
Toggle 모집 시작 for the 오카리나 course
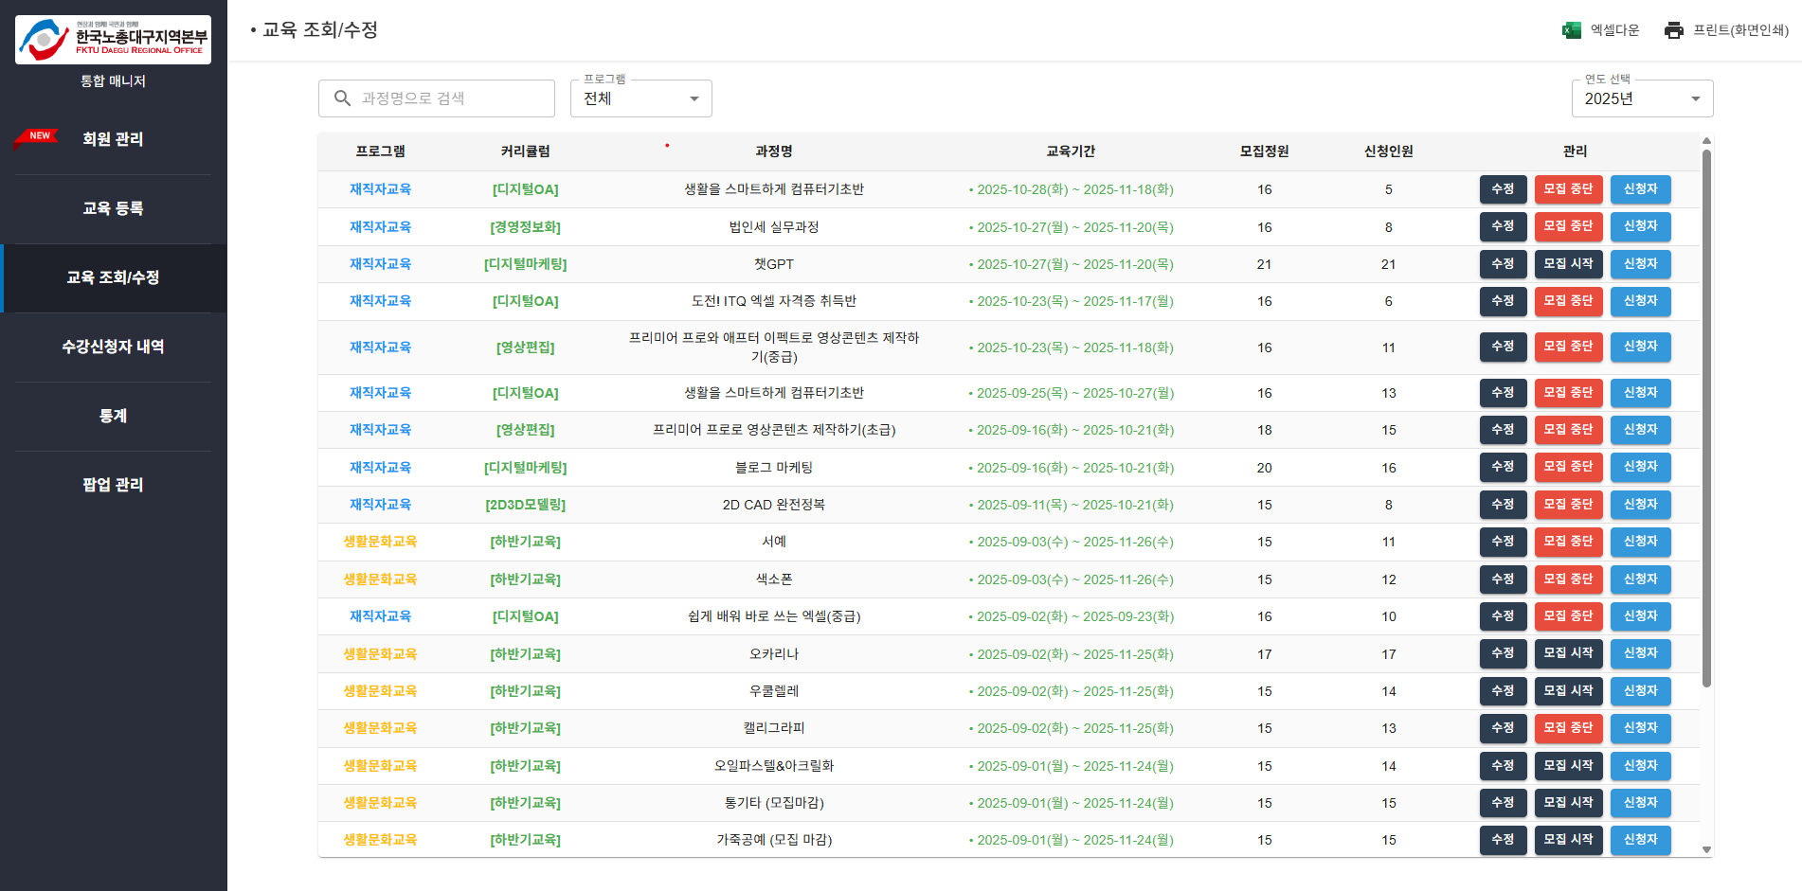click(1568, 653)
